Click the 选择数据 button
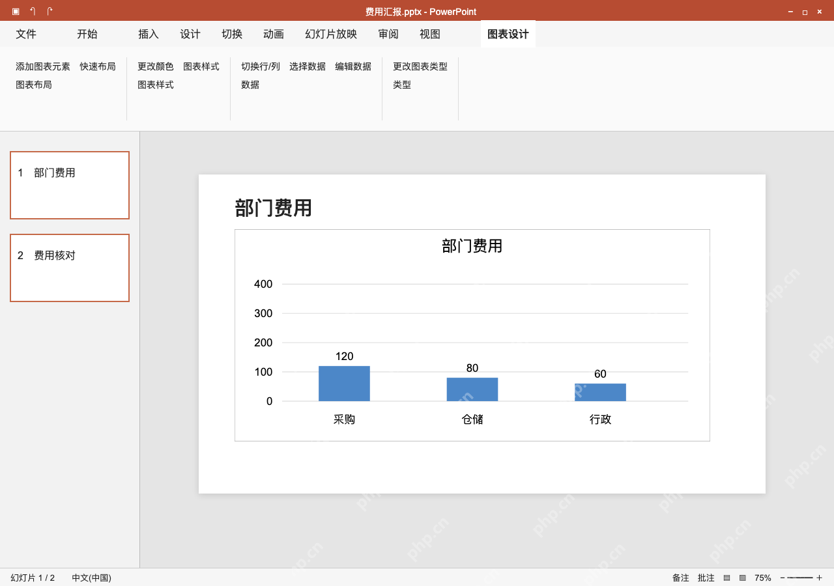The height and width of the screenshot is (586, 834). (x=308, y=66)
